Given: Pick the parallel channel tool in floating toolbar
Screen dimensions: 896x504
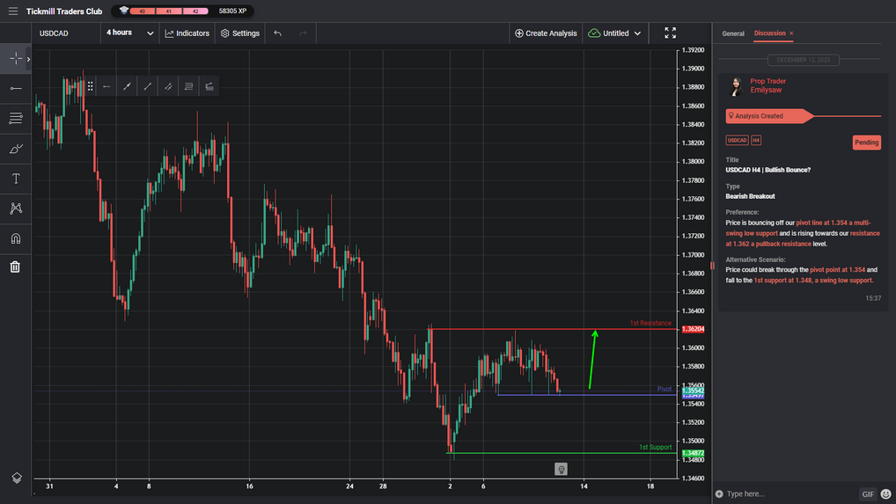Looking at the screenshot, I should 168,86.
